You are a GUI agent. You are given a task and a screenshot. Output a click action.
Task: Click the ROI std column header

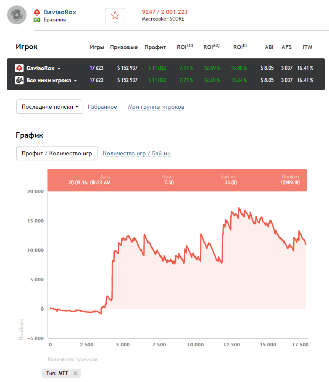pyautogui.click(x=184, y=47)
